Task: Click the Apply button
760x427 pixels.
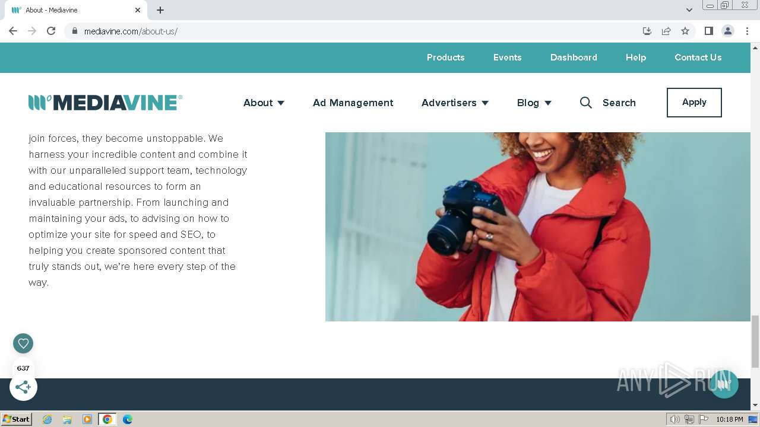Action: 694,103
